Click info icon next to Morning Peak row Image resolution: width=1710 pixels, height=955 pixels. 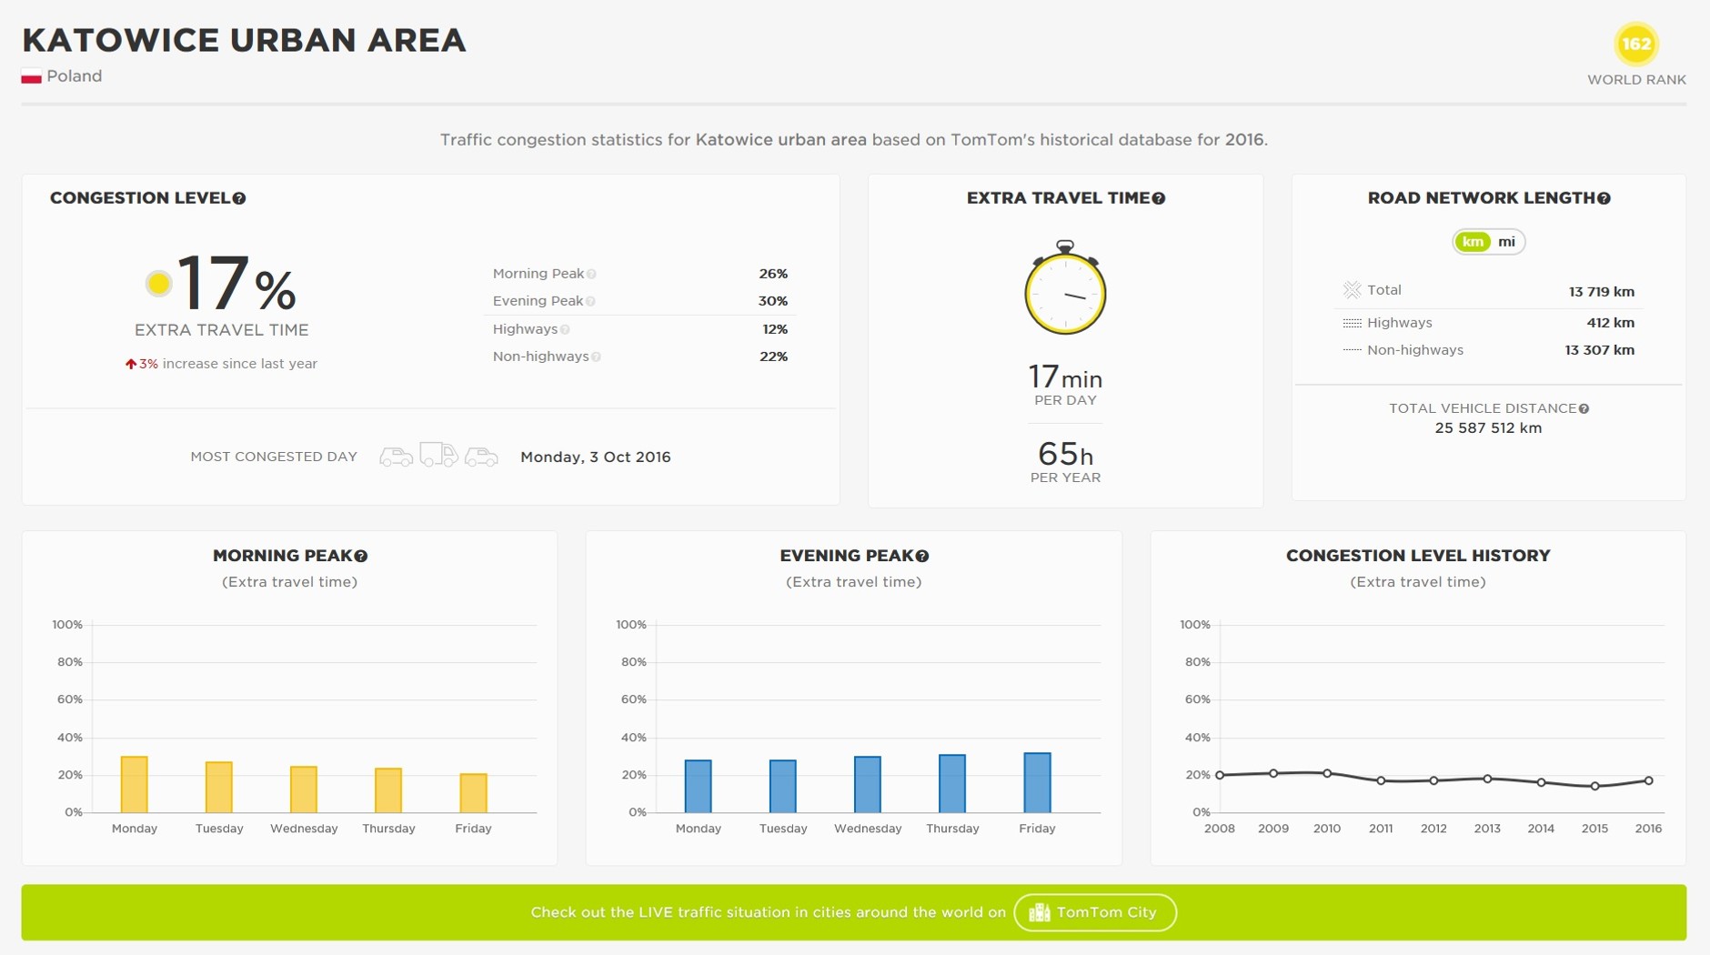click(591, 274)
